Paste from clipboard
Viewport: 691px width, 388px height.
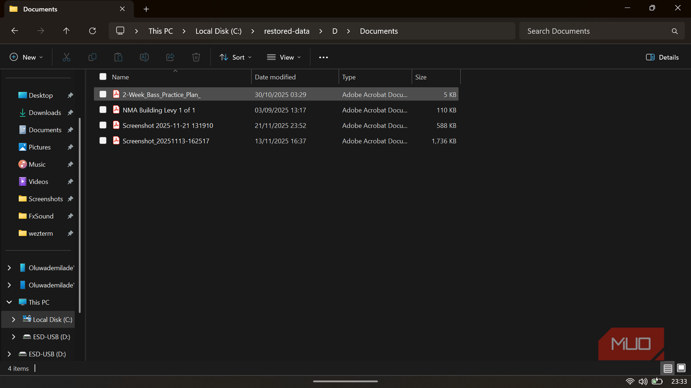pos(119,57)
